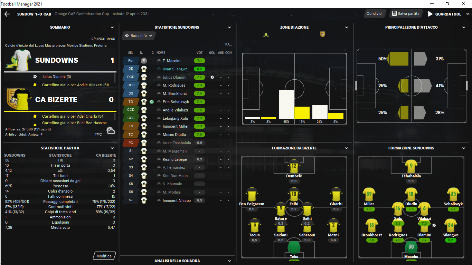Viewport: 472px width, 265px height.
Task: Click the Modifica button
Action: point(104,256)
